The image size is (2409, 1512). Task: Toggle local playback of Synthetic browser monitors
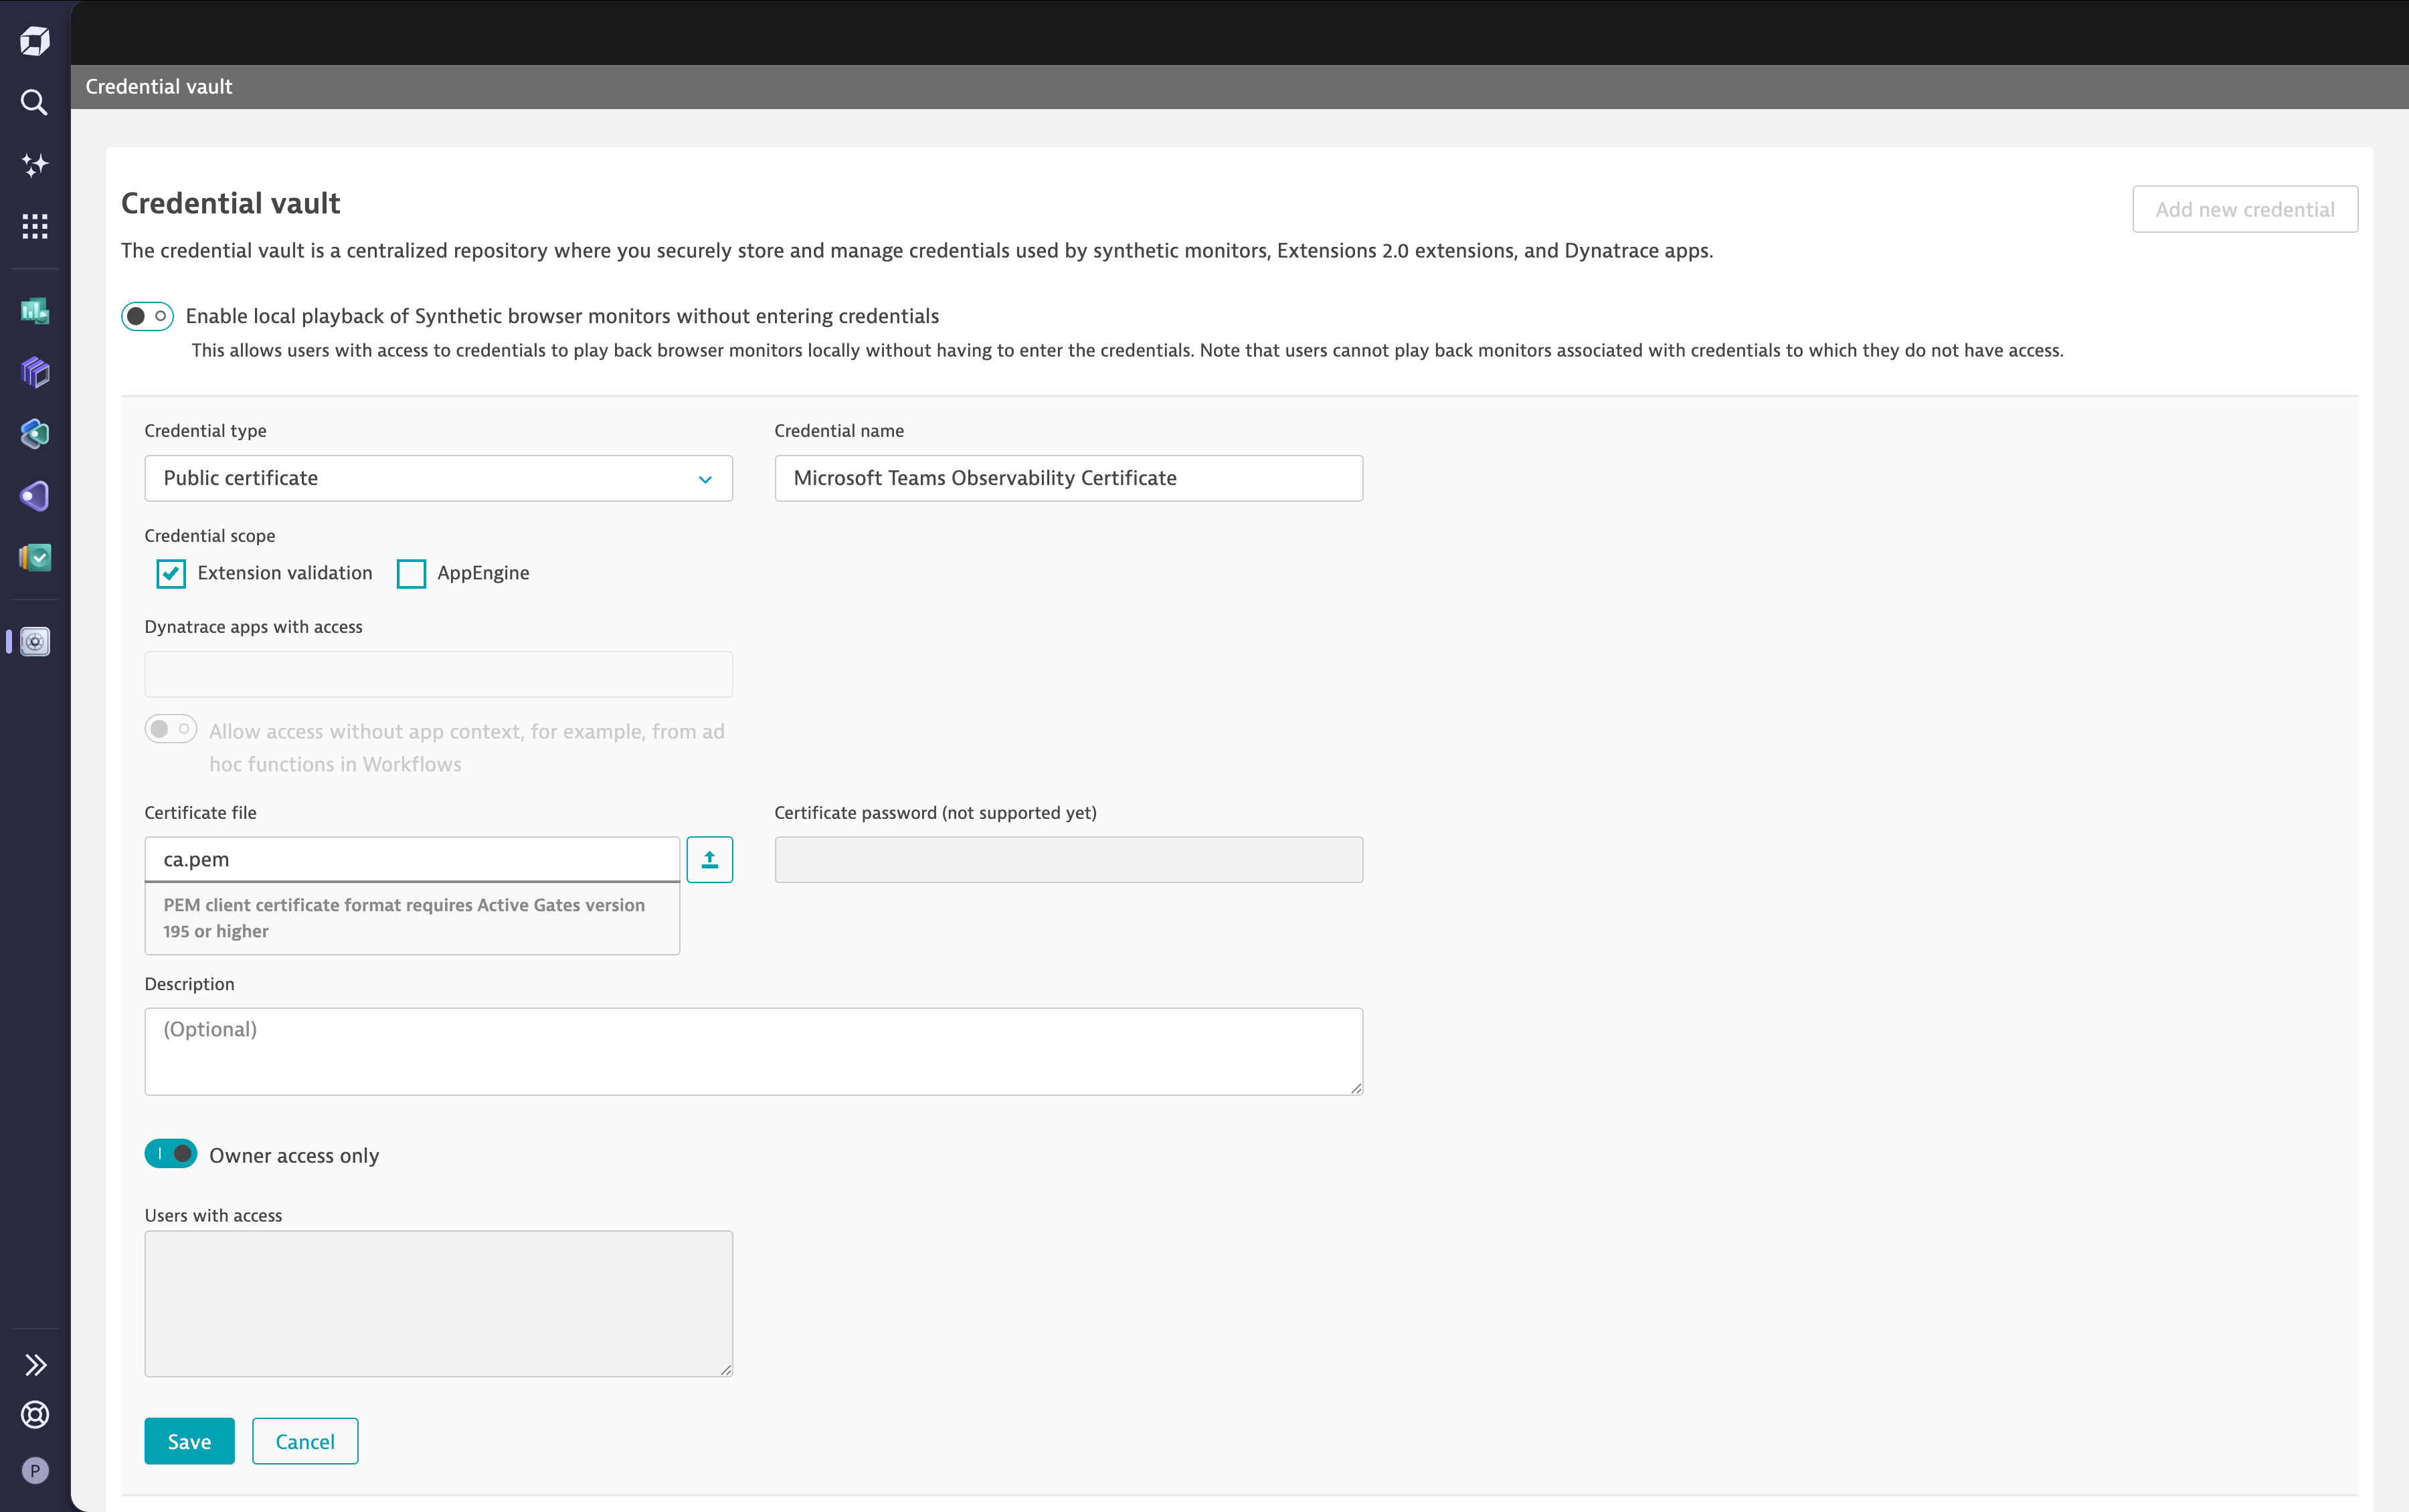147,316
